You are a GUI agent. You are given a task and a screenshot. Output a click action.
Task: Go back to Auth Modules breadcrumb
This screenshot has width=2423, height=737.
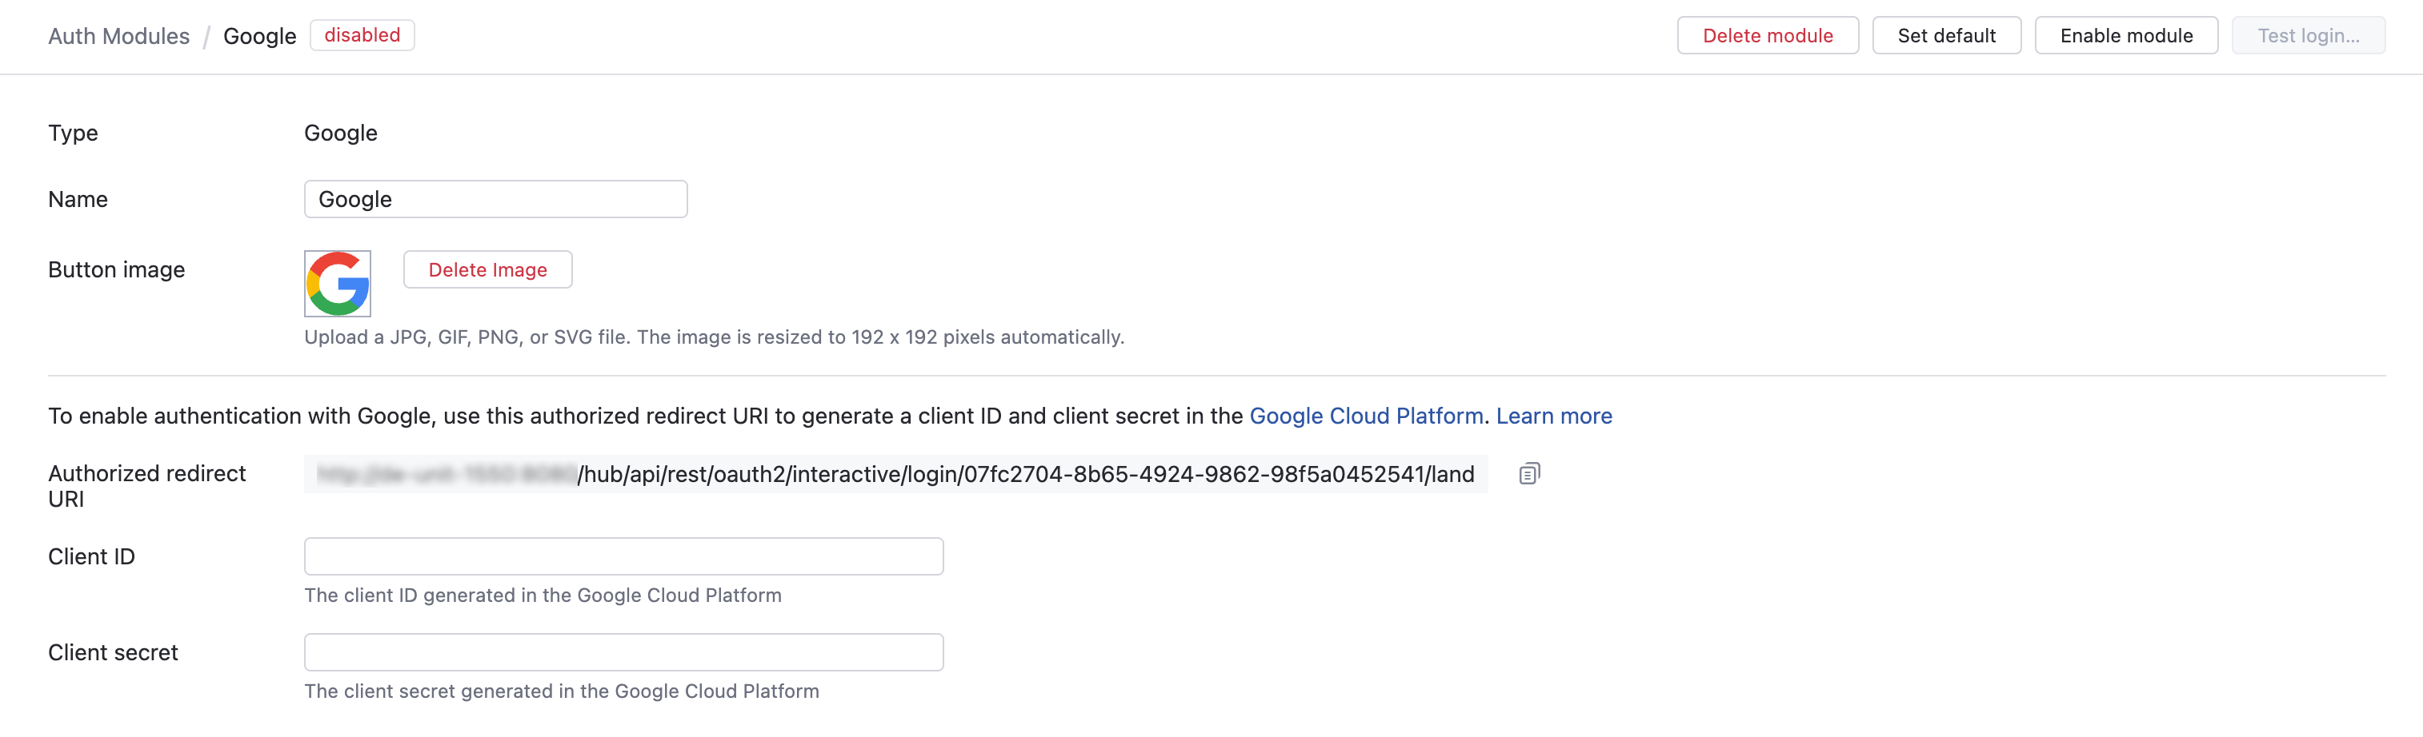(118, 36)
